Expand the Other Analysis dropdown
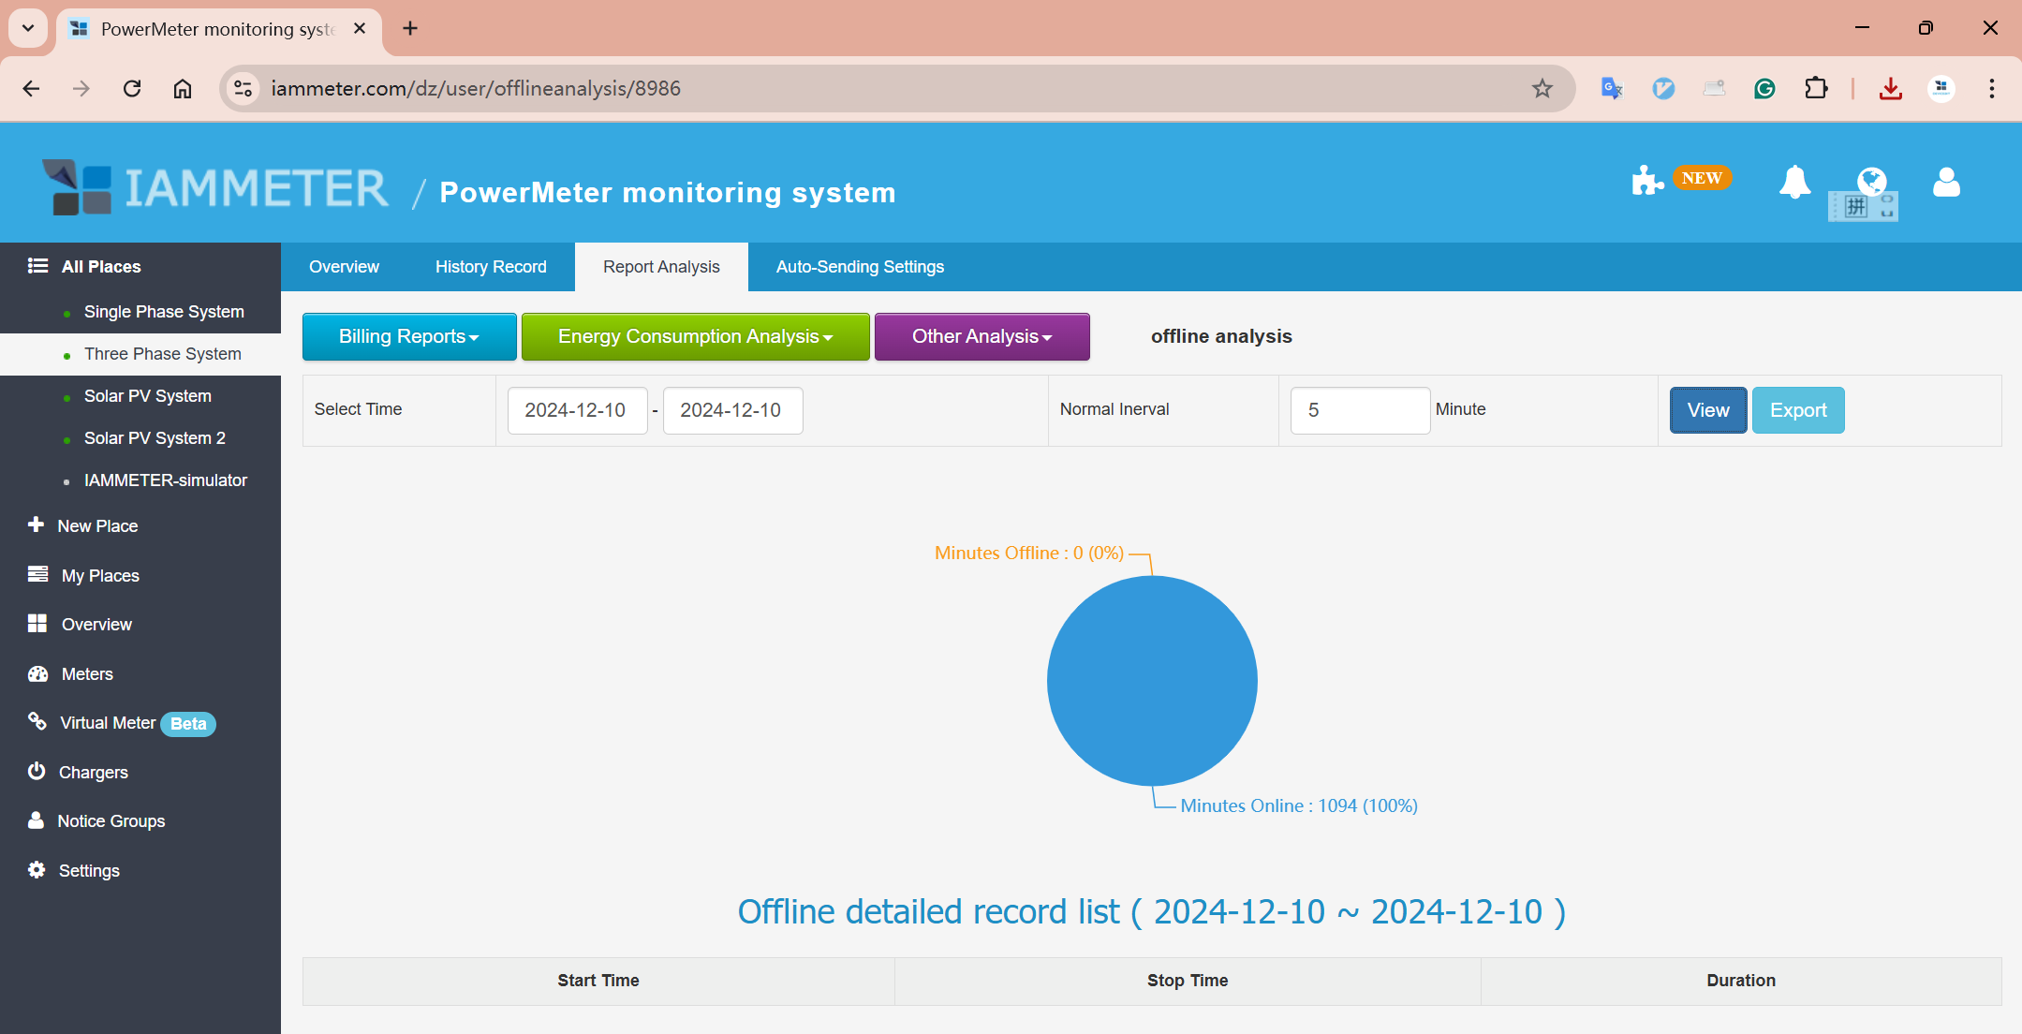Image resolution: width=2022 pixels, height=1034 pixels. coord(982,336)
